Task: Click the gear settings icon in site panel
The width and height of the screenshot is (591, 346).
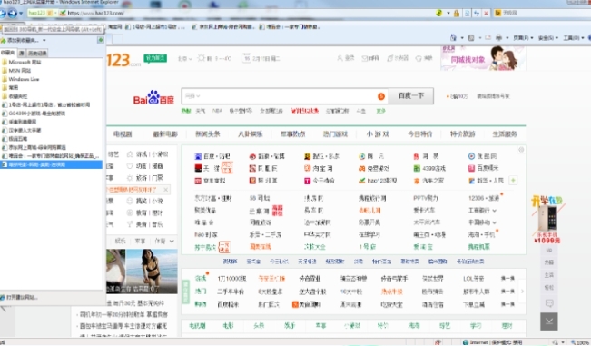Action: pyautogui.click(x=521, y=150)
